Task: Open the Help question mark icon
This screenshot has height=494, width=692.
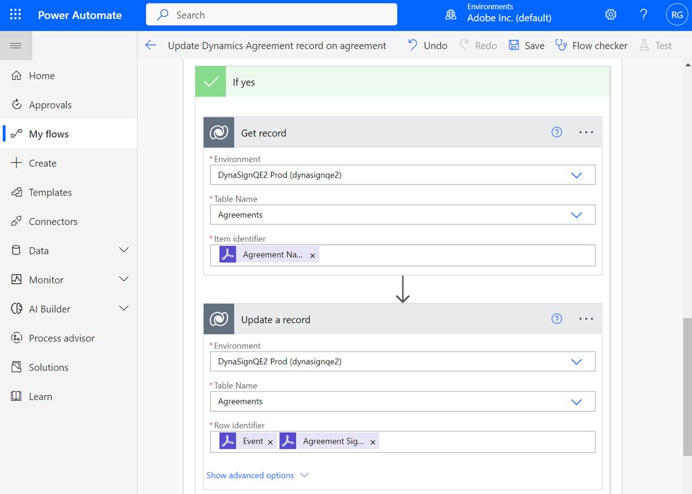Action: [643, 14]
